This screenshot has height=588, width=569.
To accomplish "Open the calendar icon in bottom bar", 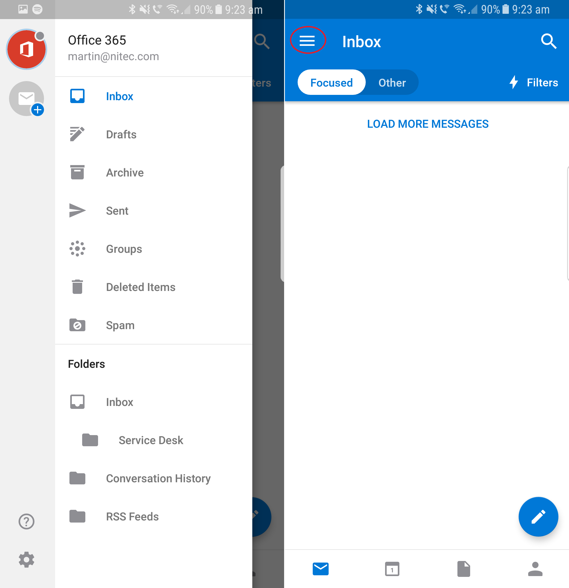I will pos(392,569).
